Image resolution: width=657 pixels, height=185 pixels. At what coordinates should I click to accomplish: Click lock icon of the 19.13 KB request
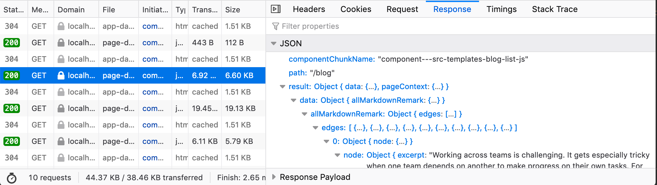pos(61,108)
